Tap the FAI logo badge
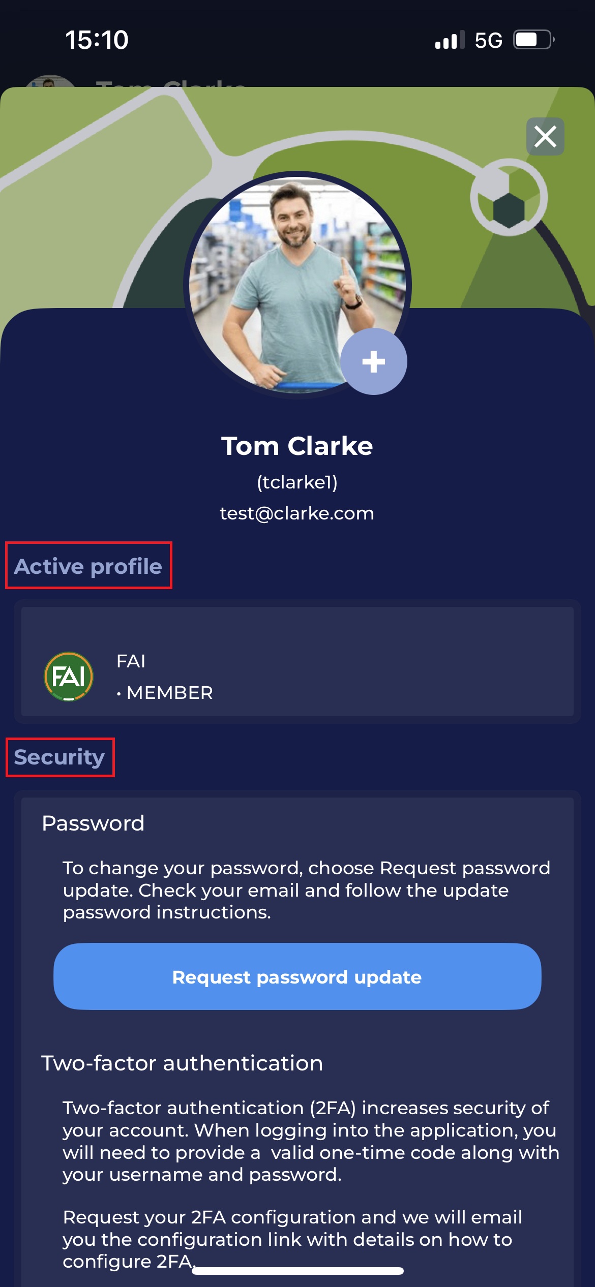This screenshot has width=595, height=1287. tap(69, 677)
